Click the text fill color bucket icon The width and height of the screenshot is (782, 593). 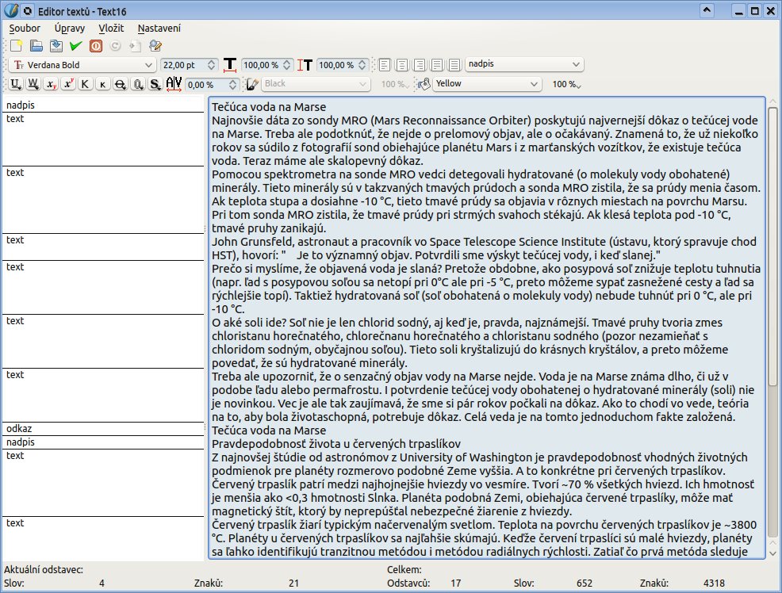(424, 84)
